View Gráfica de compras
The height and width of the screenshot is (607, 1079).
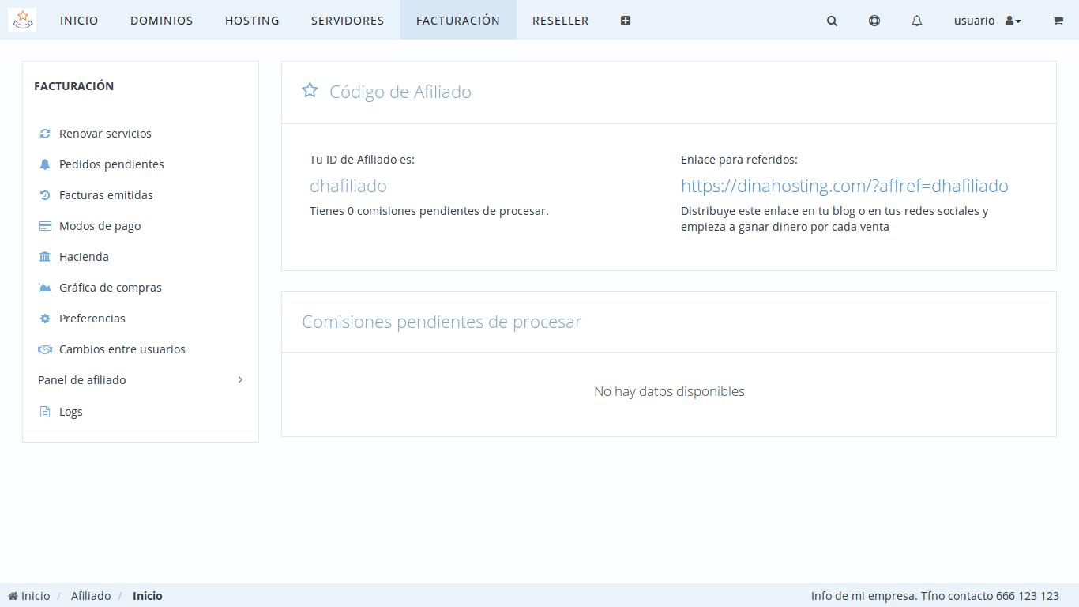pyautogui.click(x=110, y=288)
